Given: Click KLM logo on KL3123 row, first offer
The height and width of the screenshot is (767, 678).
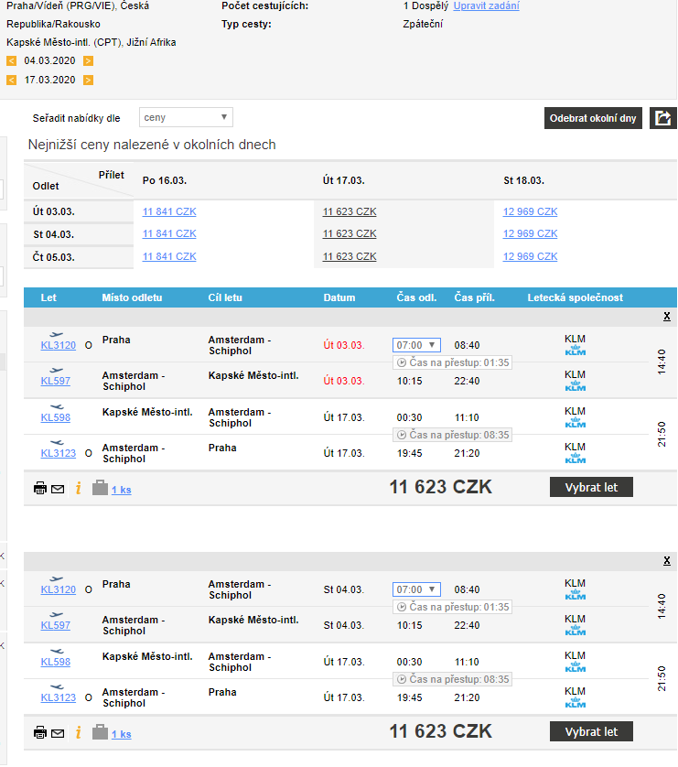Looking at the screenshot, I should point(576,459).
